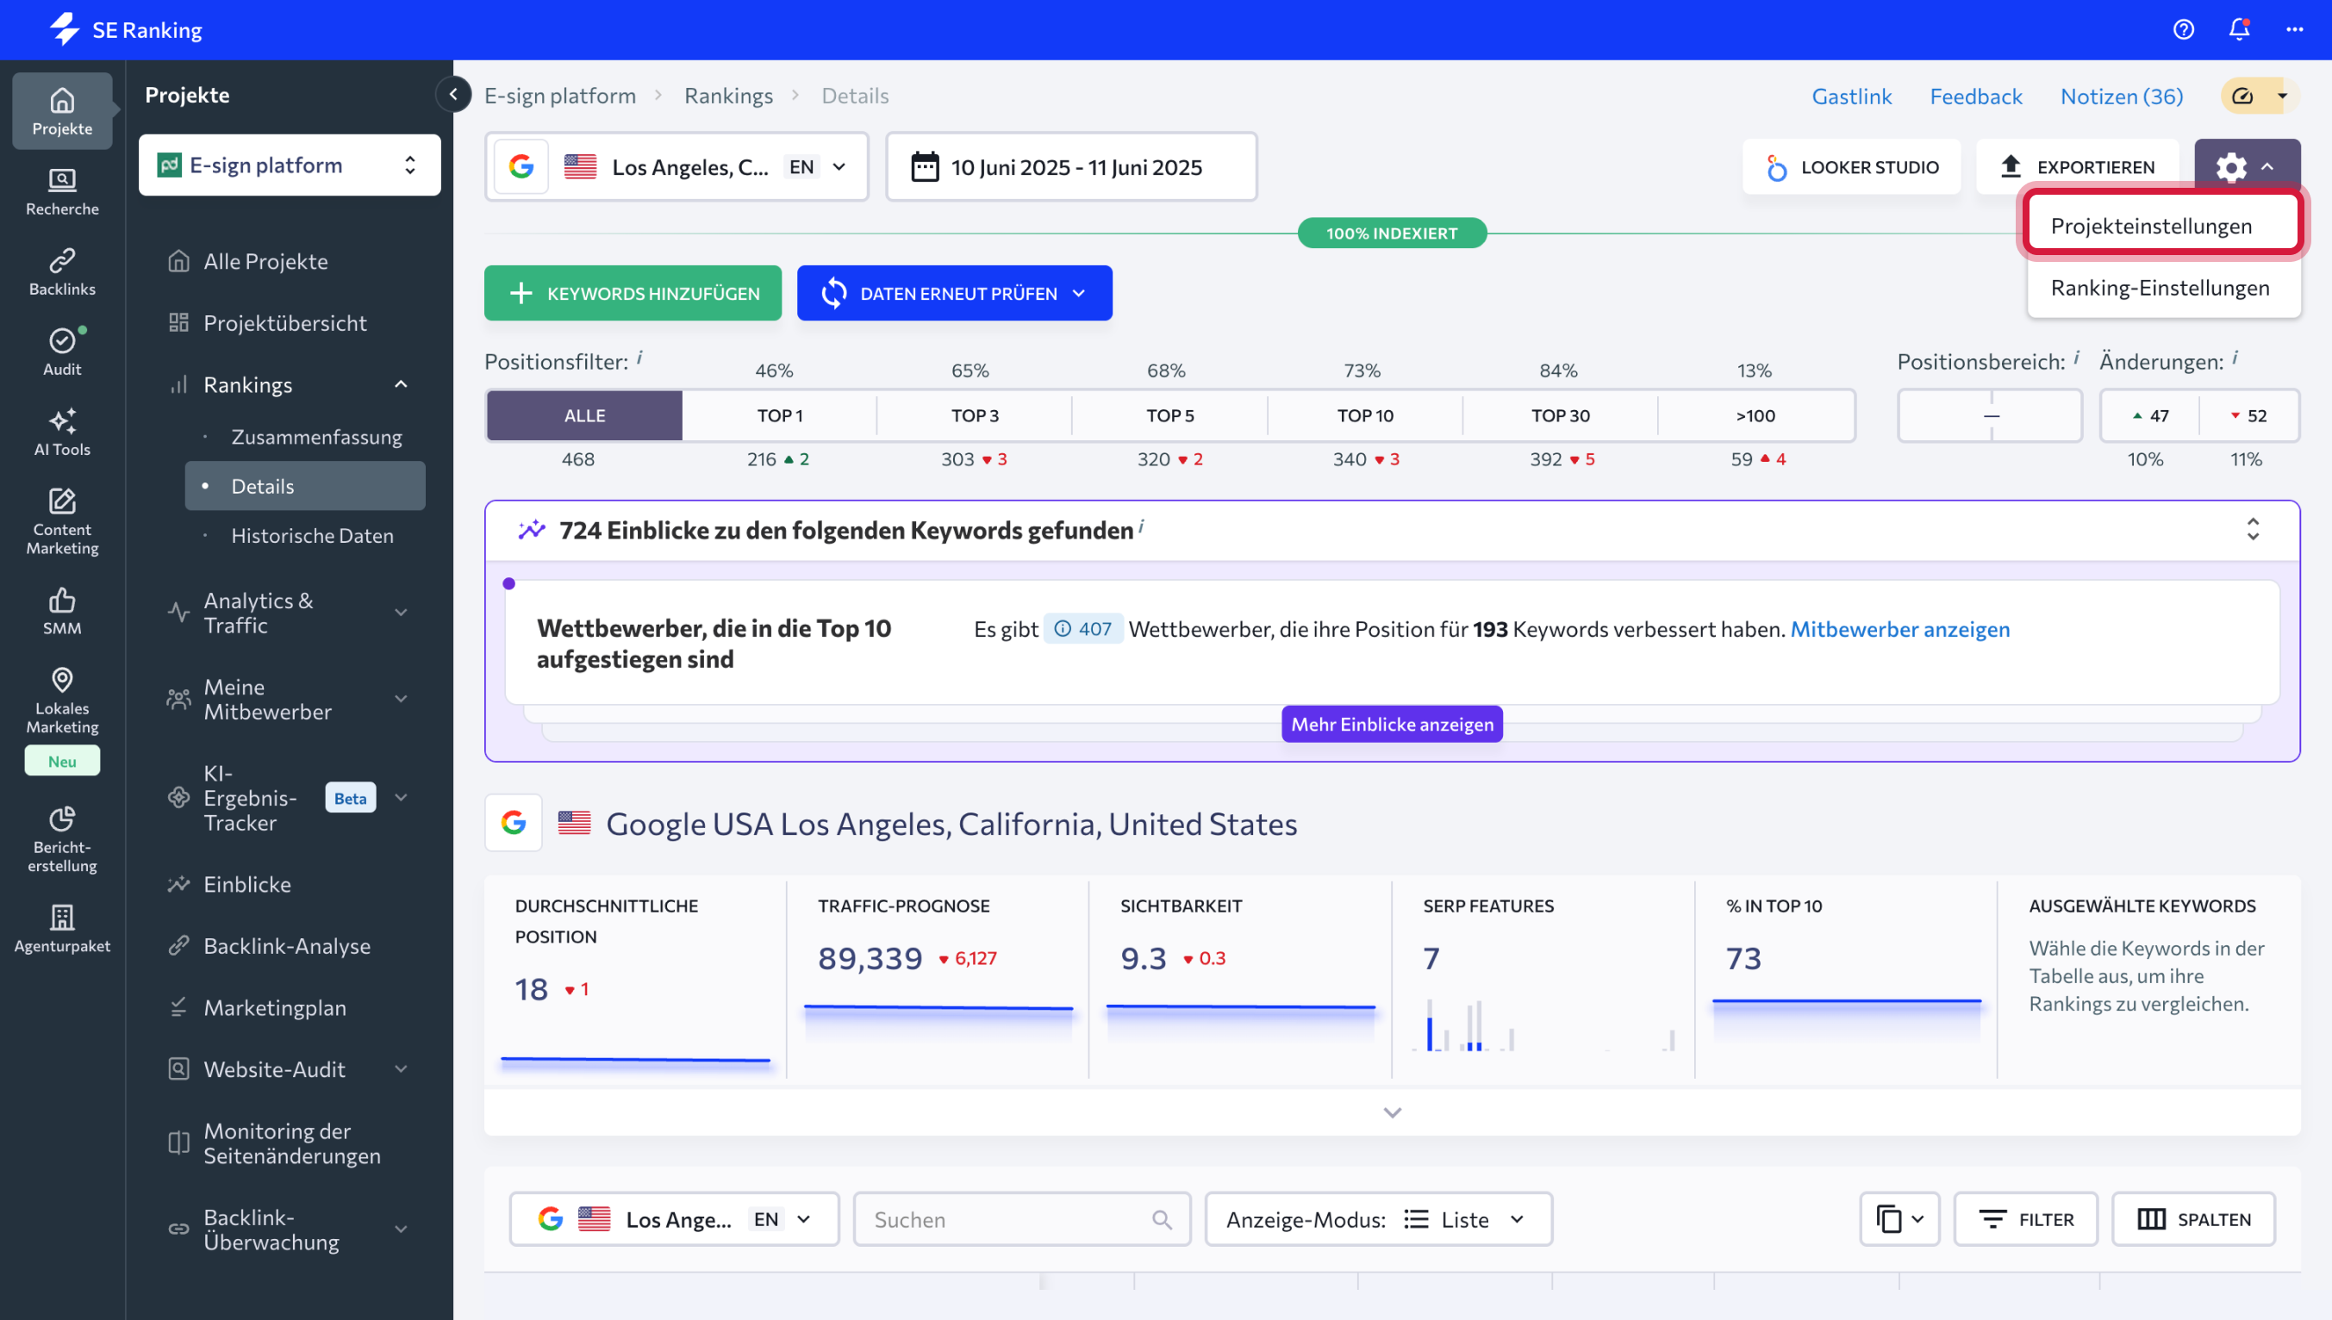The image size is (2332, 1320).
Task: Click the SE Ranking logo
Action: pos(125,30)
